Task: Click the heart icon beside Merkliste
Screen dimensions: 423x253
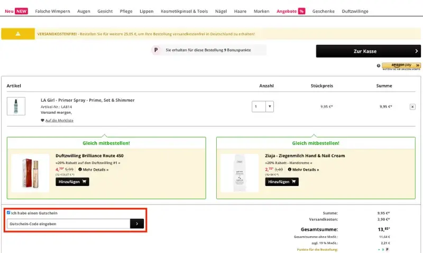Action: point(42,121)
